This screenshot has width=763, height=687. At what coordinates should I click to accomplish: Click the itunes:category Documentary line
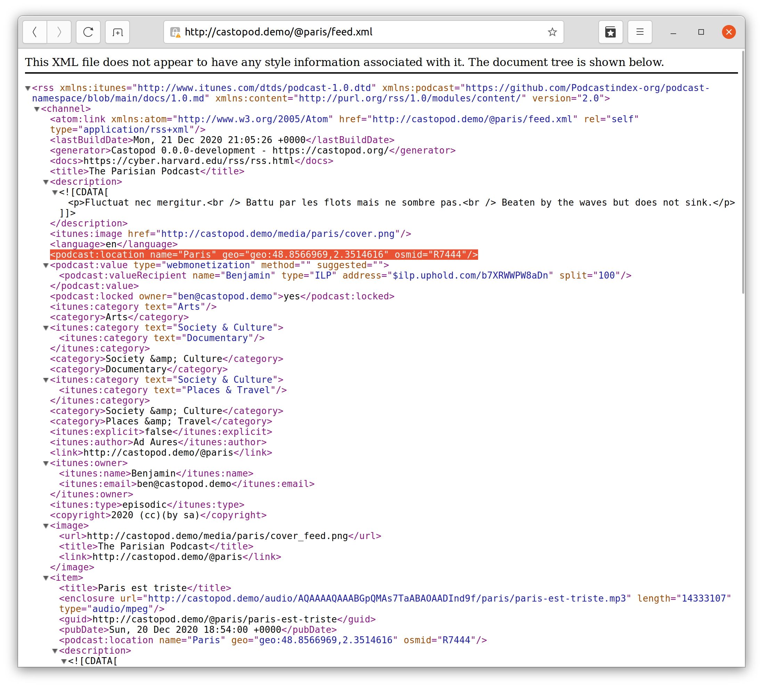click(162, 338)
